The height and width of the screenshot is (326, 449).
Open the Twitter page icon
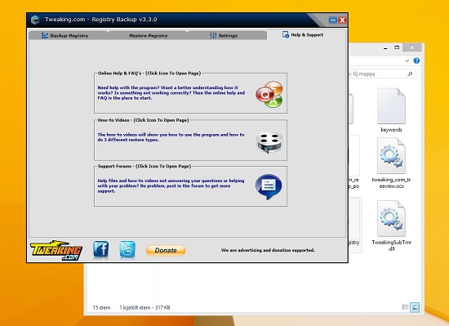127,249
